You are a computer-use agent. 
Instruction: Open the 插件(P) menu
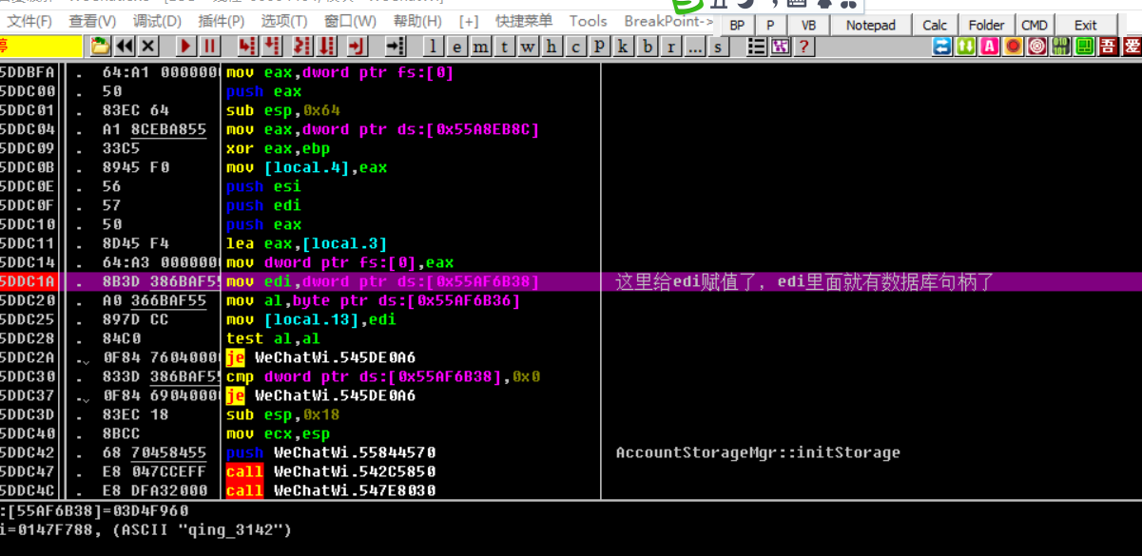coord(221,21)
